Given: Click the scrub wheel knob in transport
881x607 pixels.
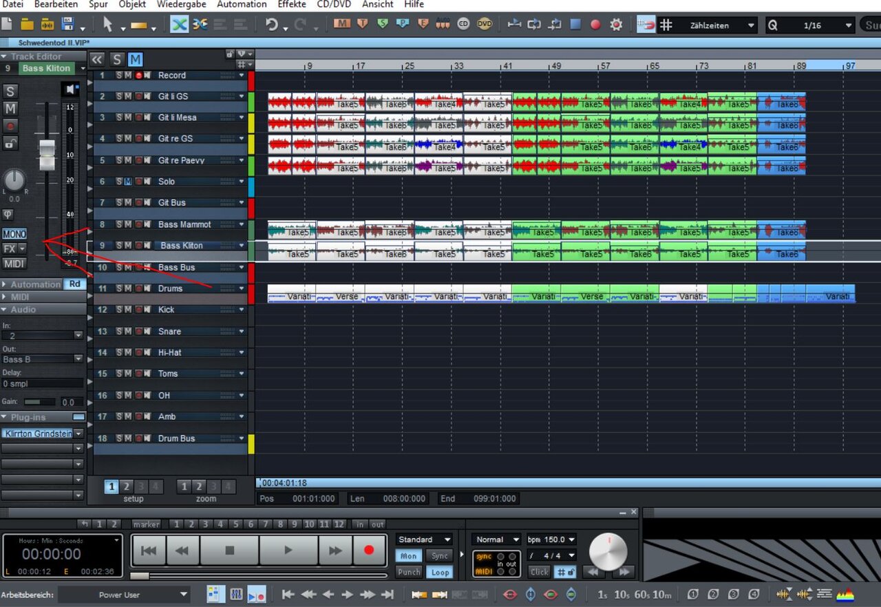Looking at the screenshot, I should 608,551.
